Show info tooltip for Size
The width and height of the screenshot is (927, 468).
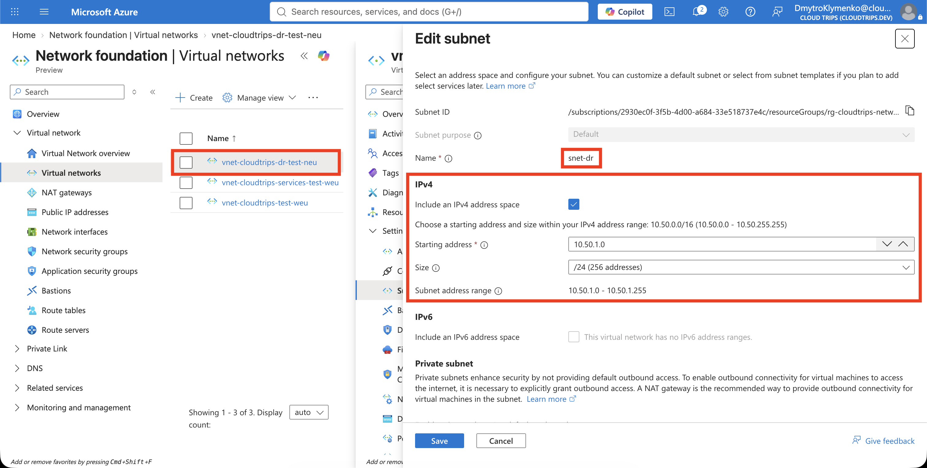(436, 268)
